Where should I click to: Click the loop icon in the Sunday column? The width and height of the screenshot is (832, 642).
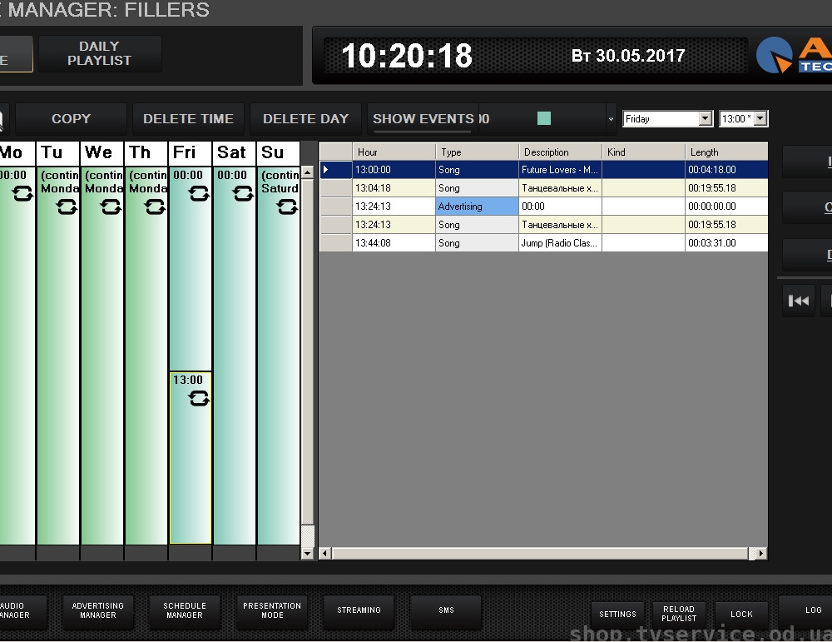click(x=287, y=206)
